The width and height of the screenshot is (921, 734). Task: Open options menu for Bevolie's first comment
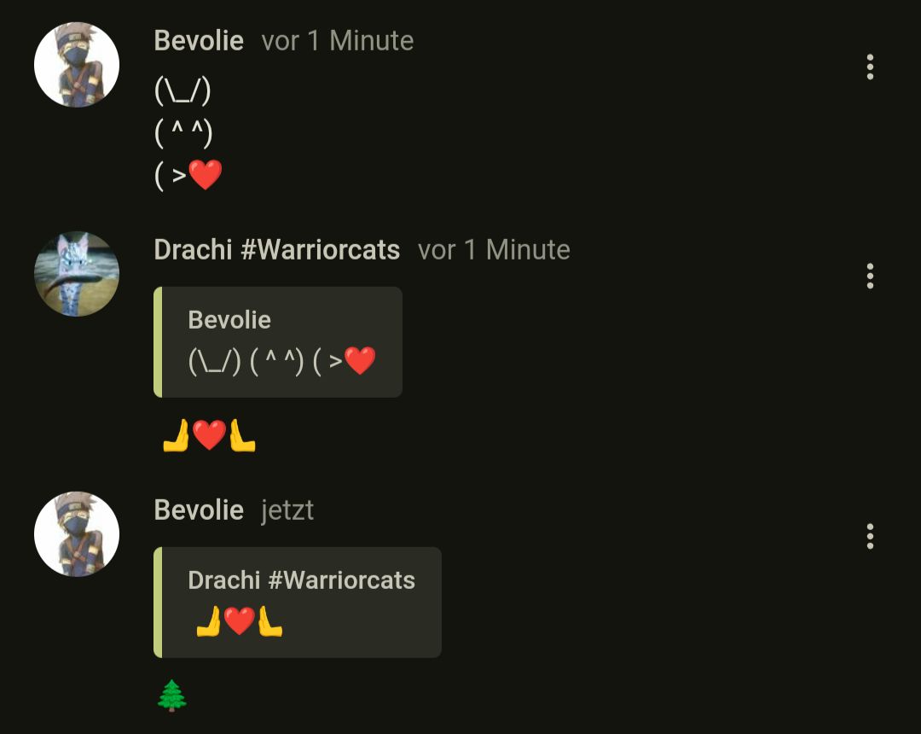(870, 67)
